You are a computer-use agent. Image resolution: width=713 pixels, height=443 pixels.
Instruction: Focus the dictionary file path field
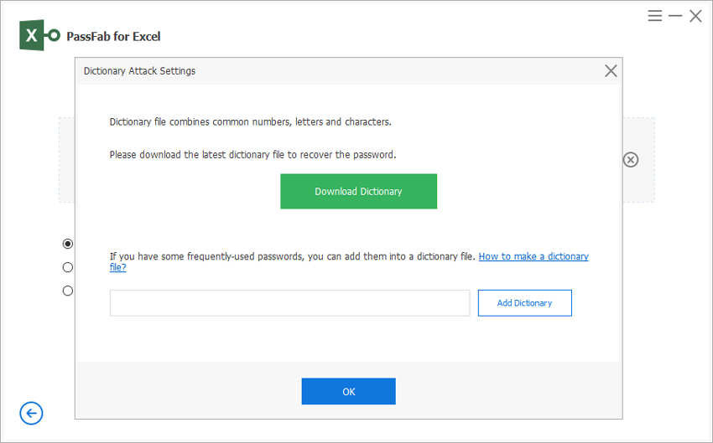point(289,303)
